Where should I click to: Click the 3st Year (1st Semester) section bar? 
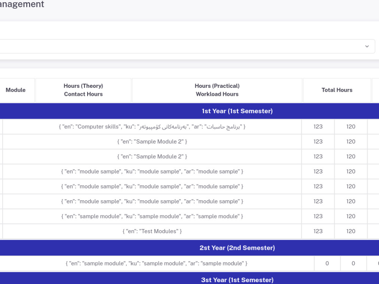point(189,279)
